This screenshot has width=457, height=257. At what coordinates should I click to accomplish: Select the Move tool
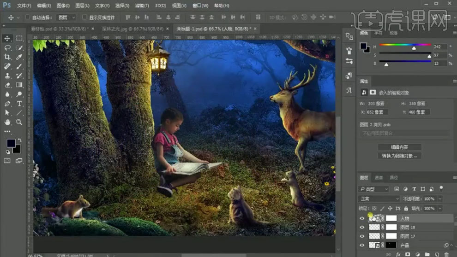click(x=7, y=38)
